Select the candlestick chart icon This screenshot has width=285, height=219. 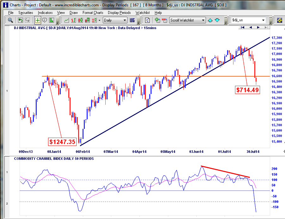click(80, 20)
